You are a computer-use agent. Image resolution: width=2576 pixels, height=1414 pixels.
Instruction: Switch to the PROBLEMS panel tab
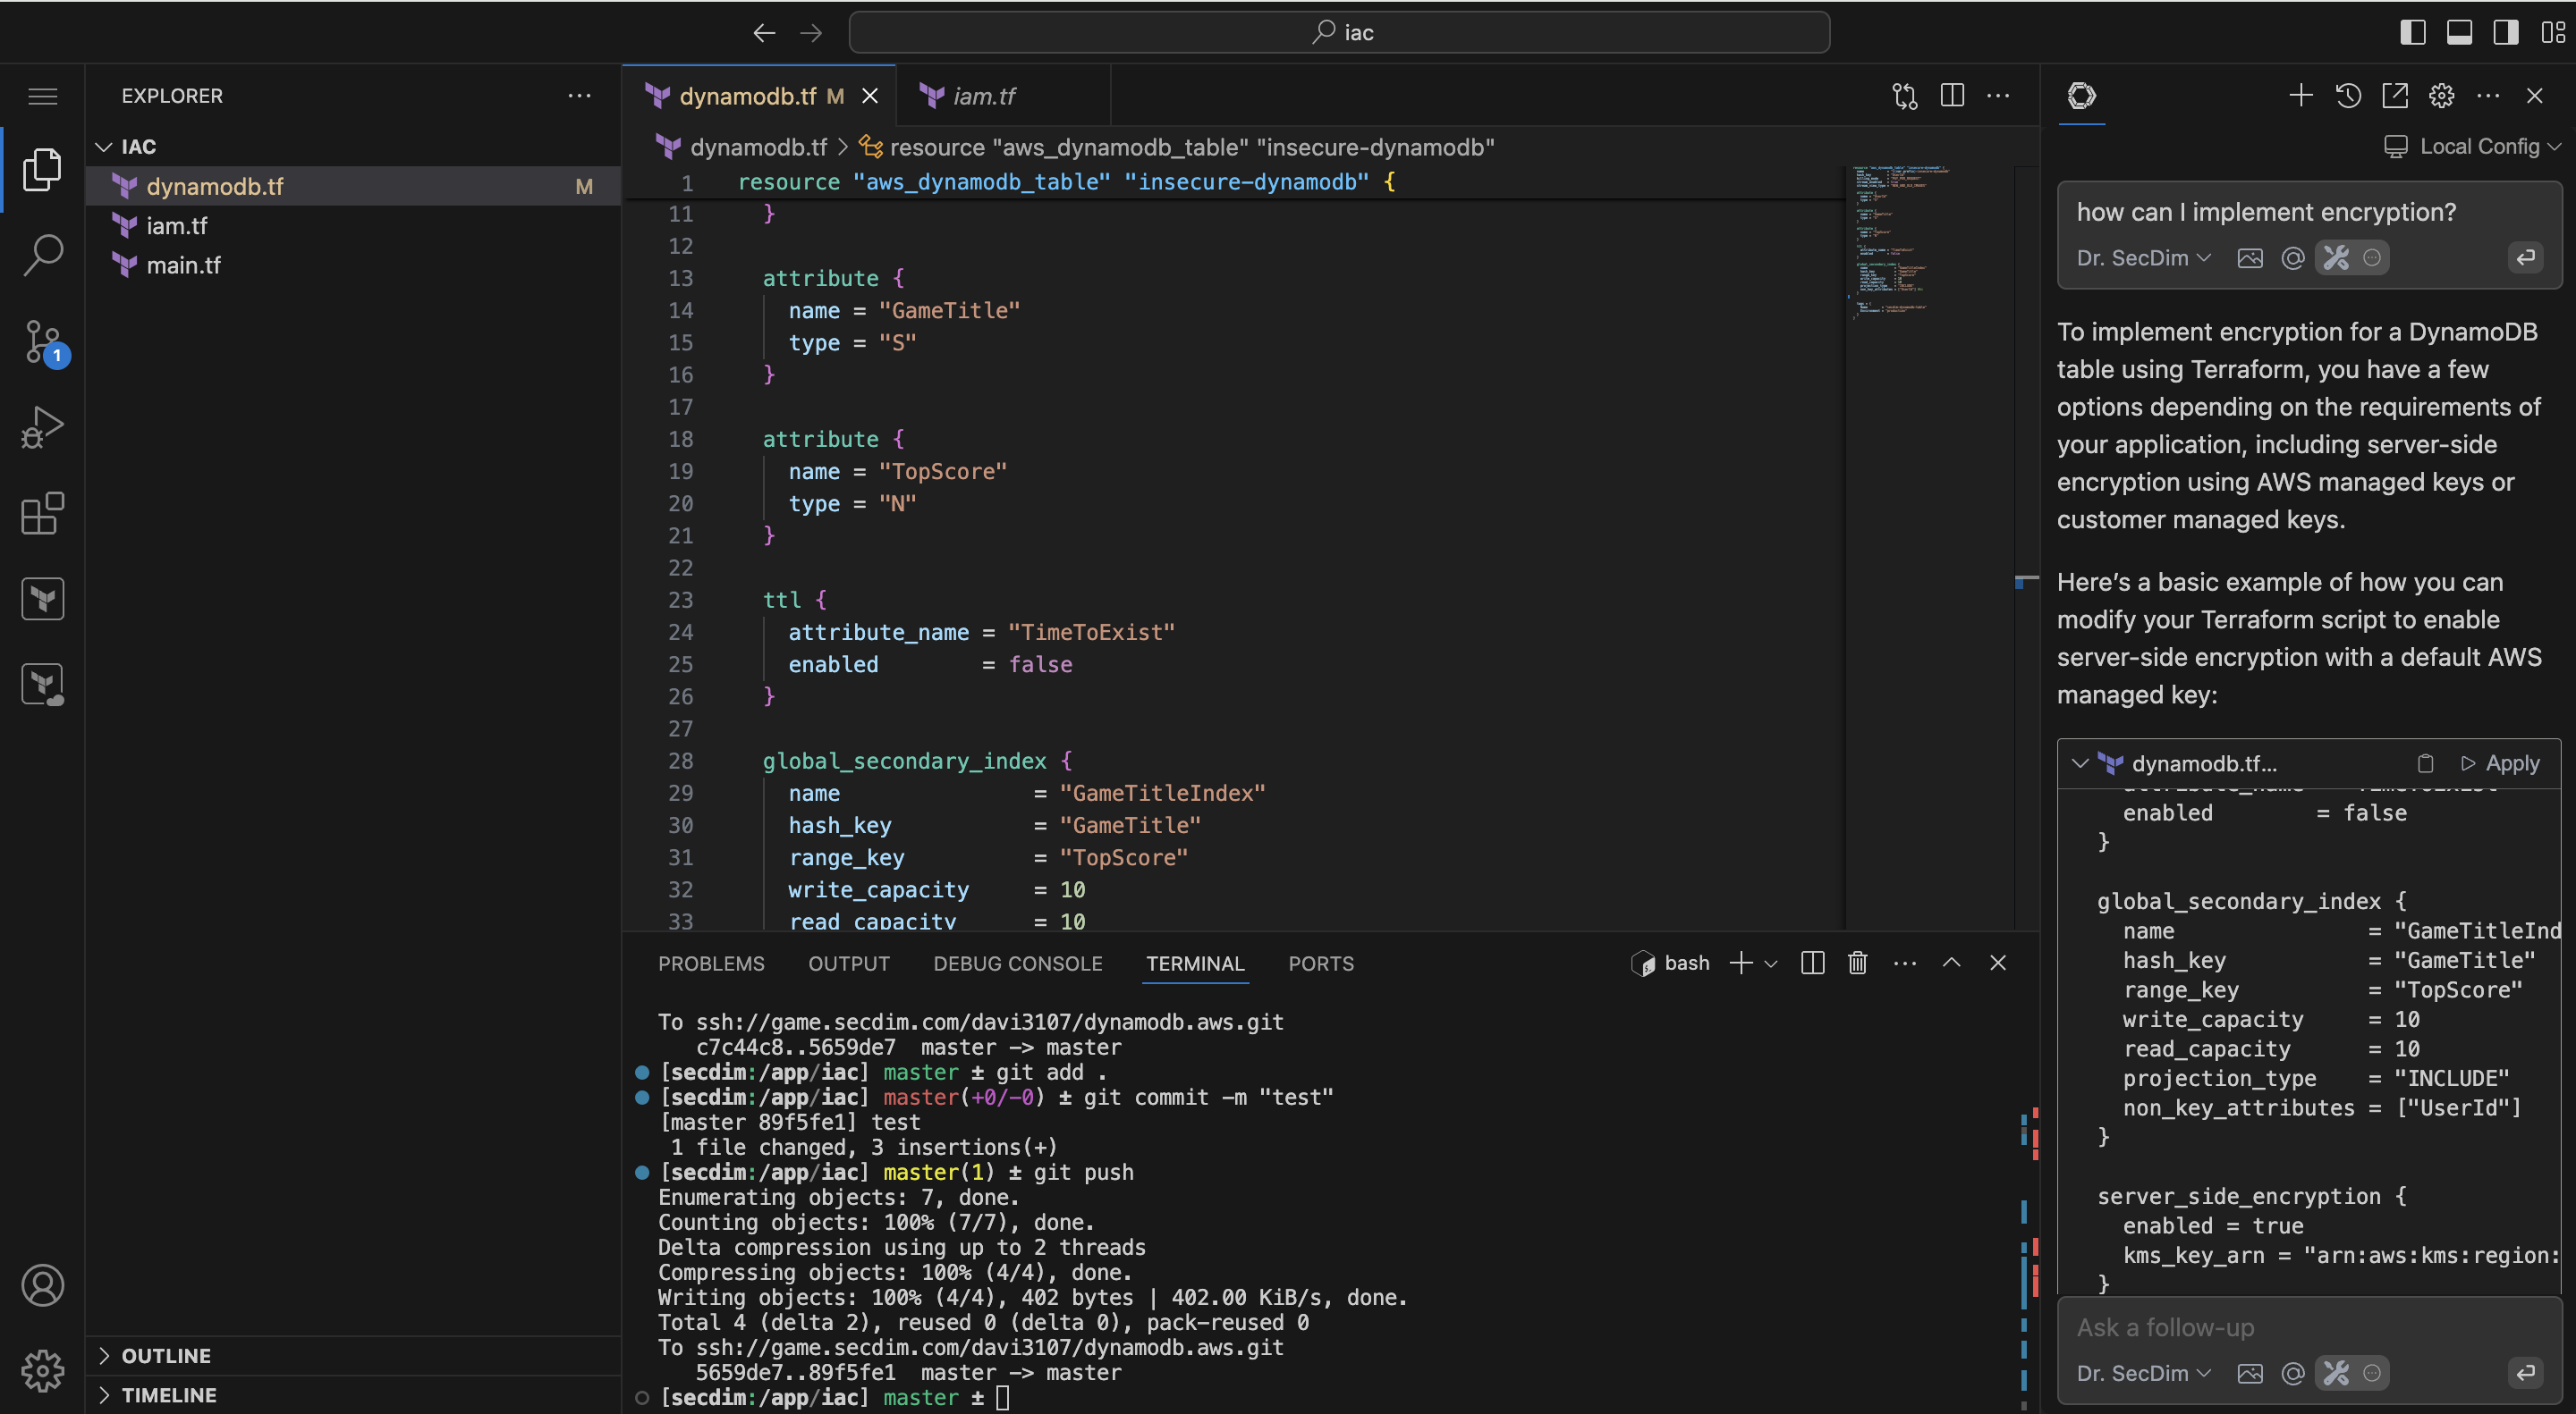coord(711,964)
